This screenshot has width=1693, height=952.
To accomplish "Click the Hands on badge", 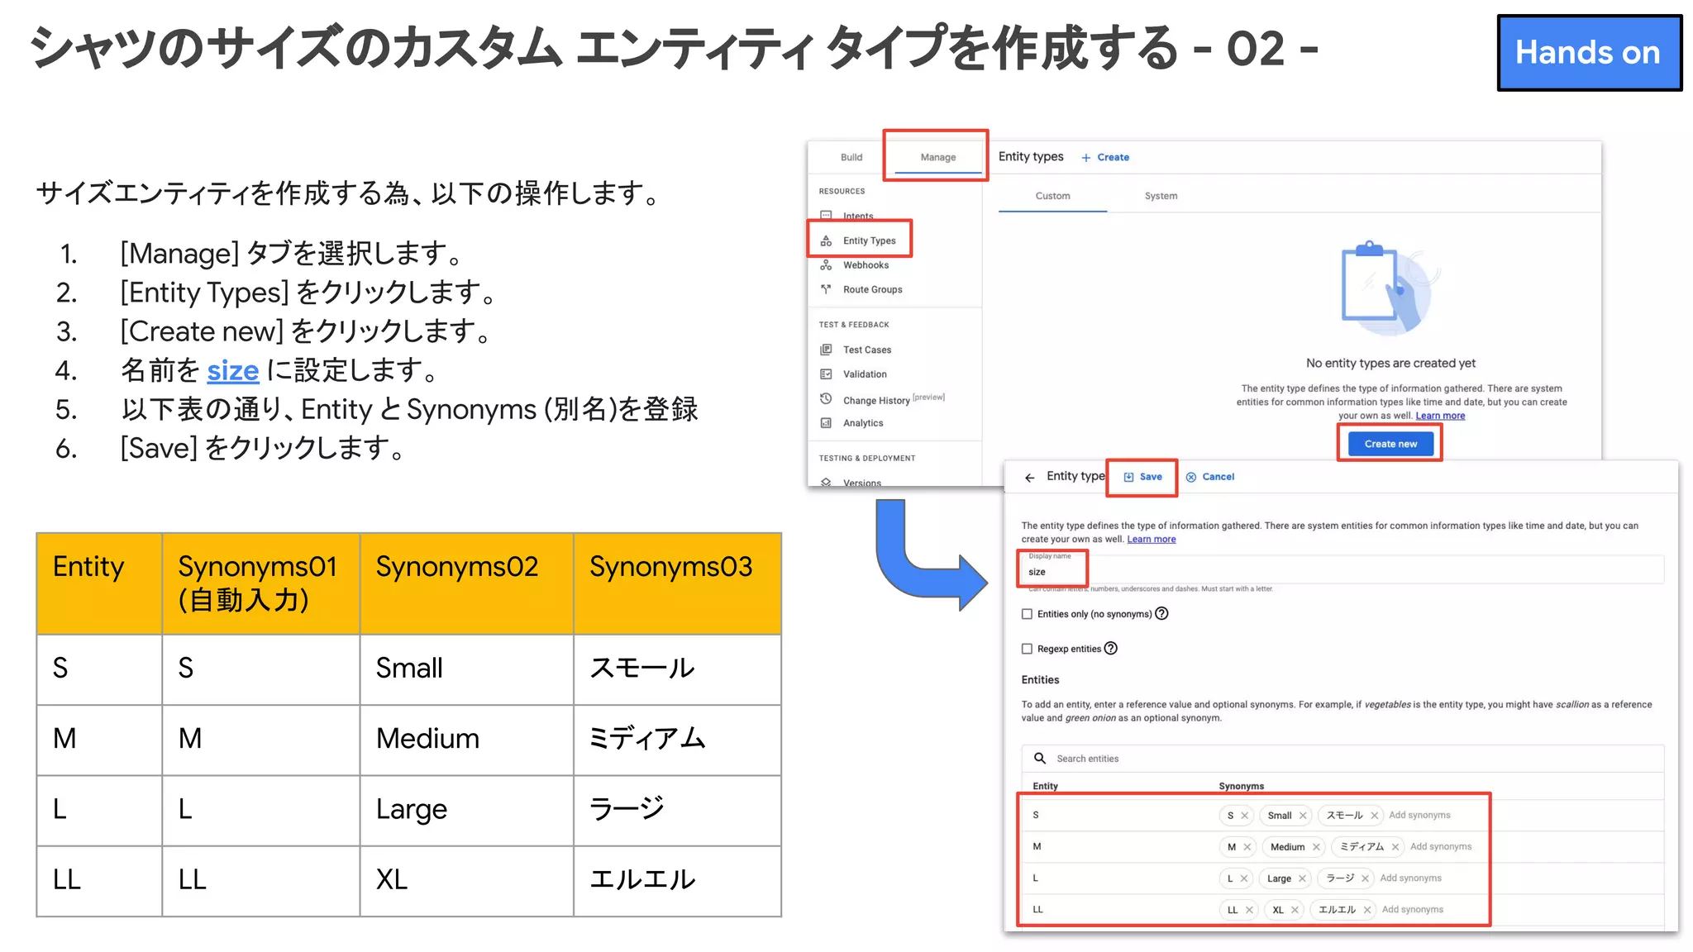I will (1589, 53).
